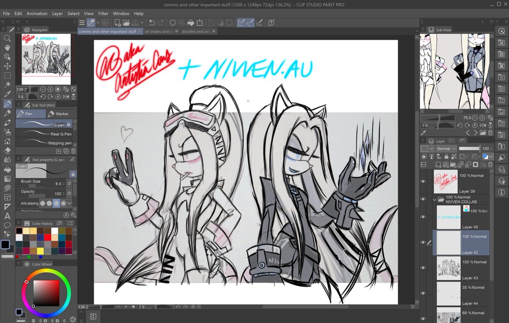Click the Fill bucket command icon
Screen dimensions: 509x323
(190, 22)
